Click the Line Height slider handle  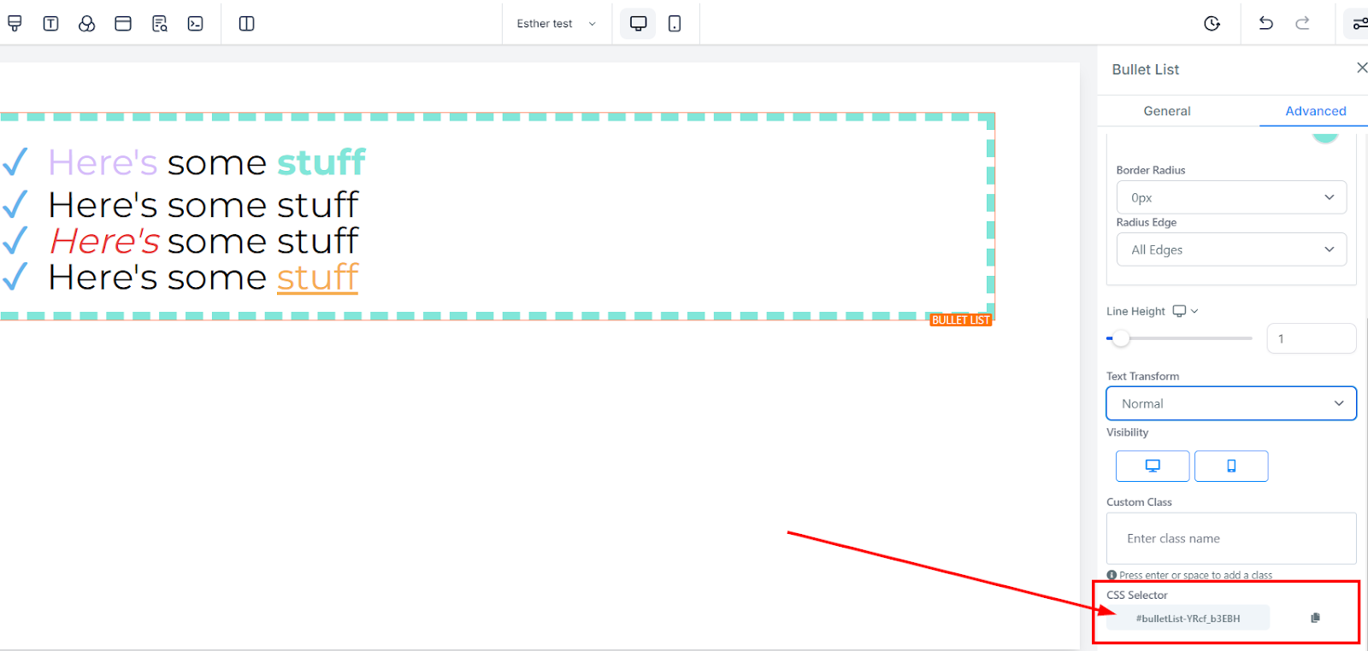1120,338
